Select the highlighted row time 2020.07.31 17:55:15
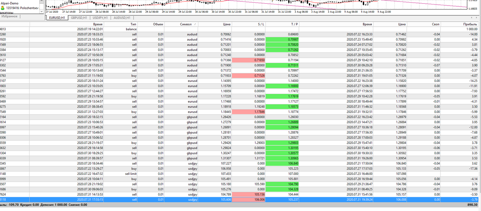Viewport: 481px width, 211px height. click(90, 199)
